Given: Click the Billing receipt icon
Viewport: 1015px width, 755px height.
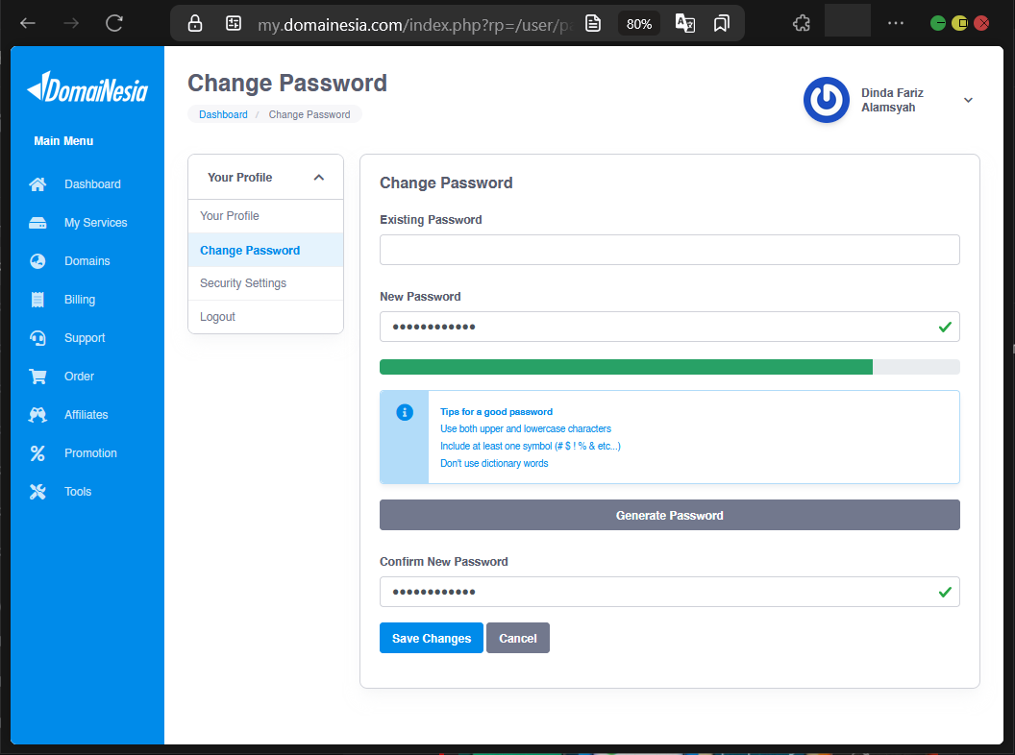Looking at the screenshot, I should coord(37,300).
